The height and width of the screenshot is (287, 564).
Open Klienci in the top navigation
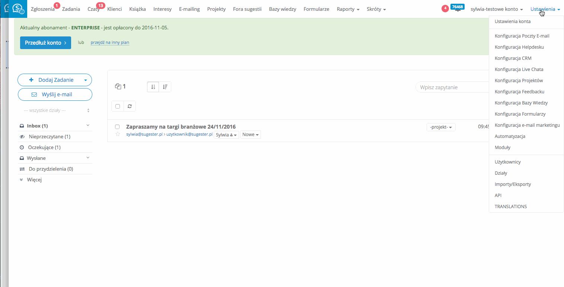coord(115,9)
